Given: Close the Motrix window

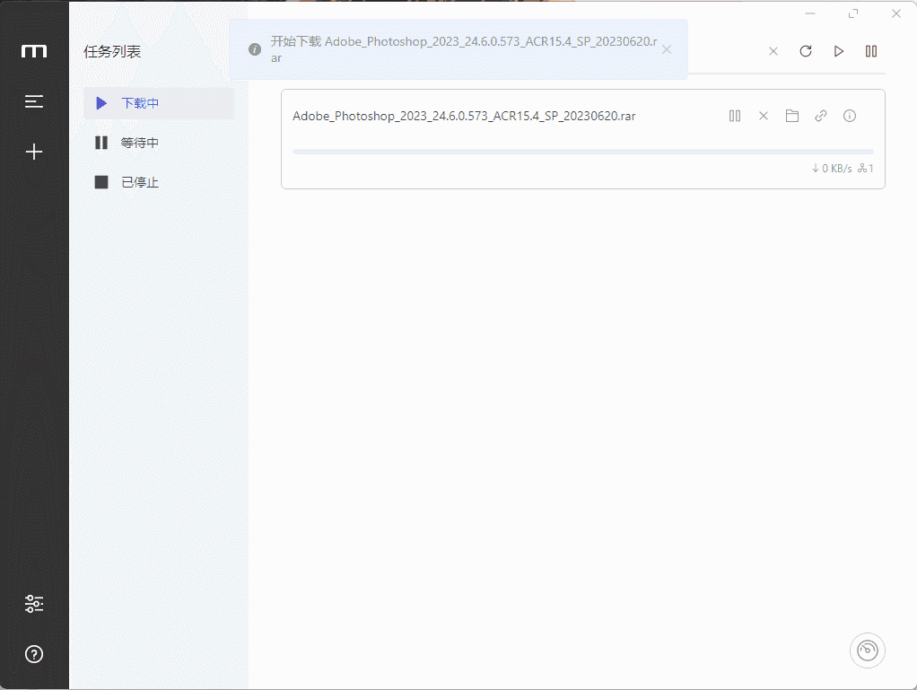Looking at the screenshot, I should (x=896, y=13).
